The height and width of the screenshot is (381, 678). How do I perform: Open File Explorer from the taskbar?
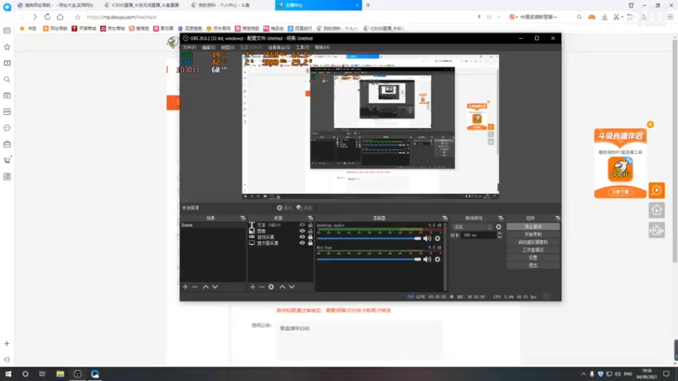(x=60, y=373)
